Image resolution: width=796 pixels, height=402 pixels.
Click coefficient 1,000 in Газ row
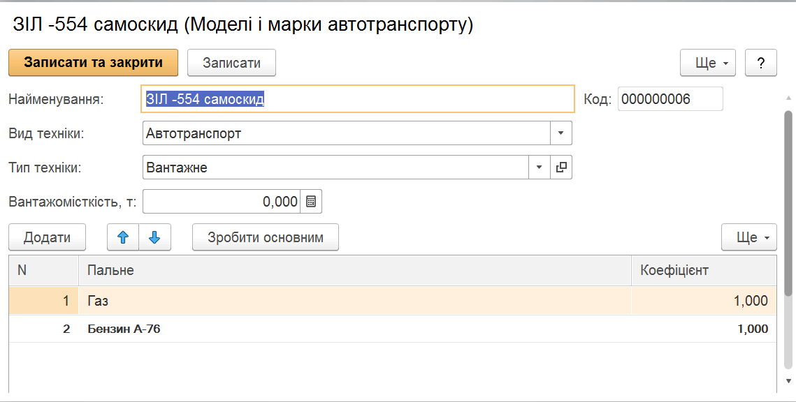[x=704, y=301]
